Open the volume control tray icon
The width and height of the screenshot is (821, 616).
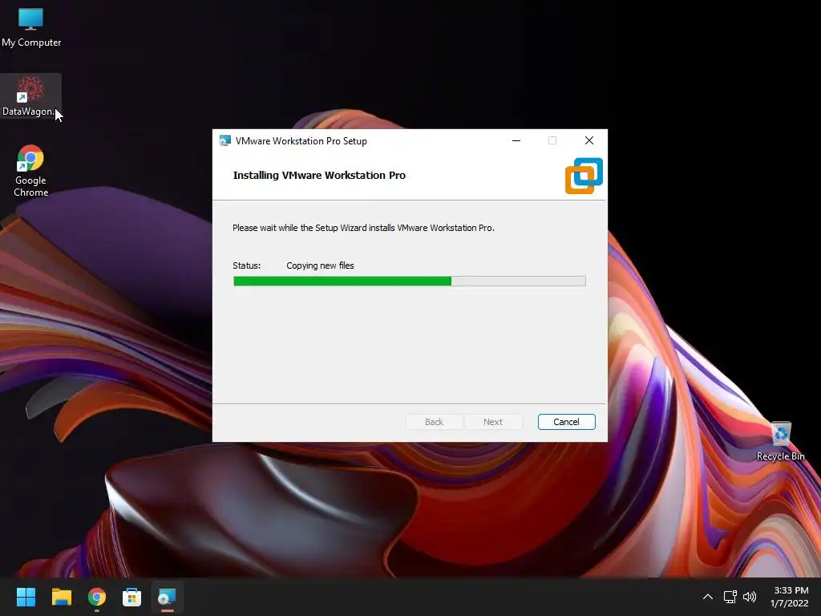[x=750, y=597]
